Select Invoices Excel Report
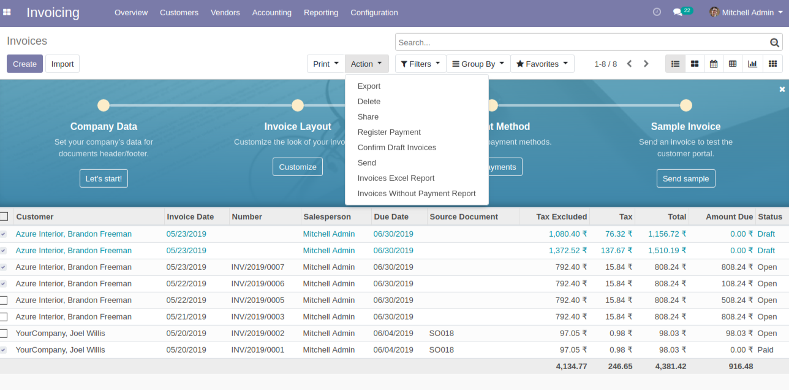The image size is (789, 390). tap(417, 178)
